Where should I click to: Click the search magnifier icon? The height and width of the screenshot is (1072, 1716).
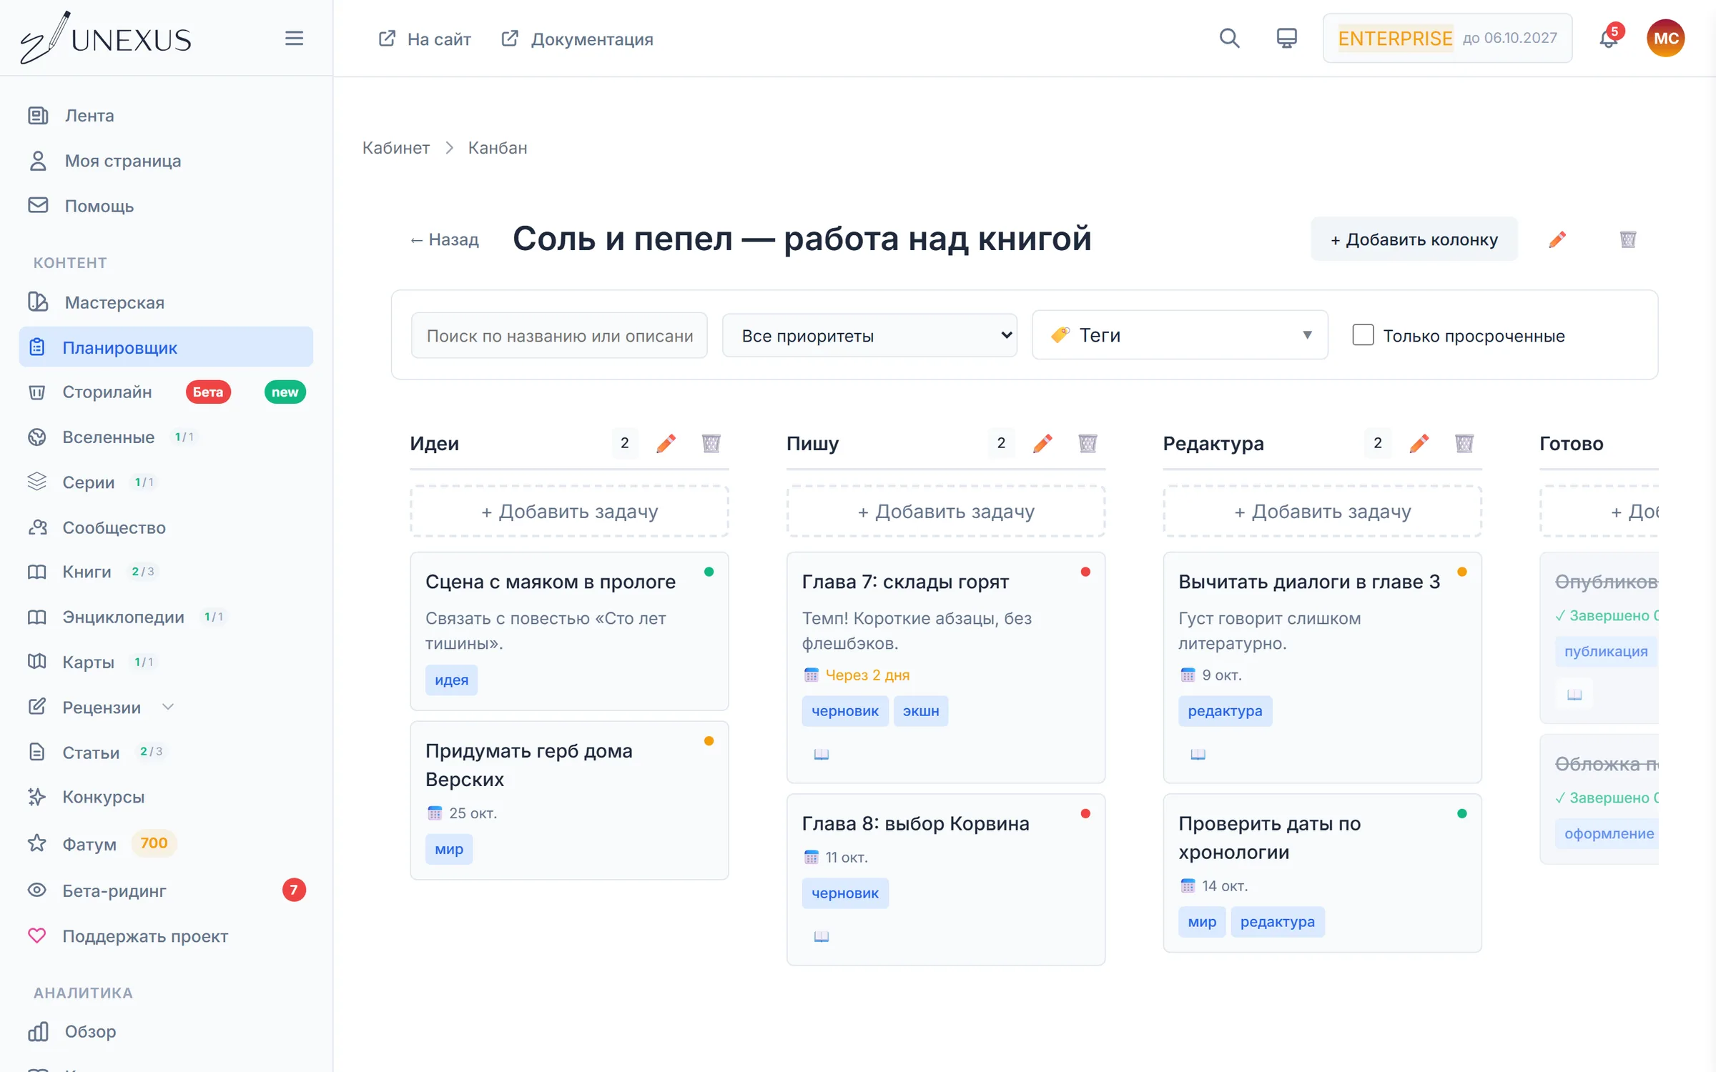point(1229,38)
